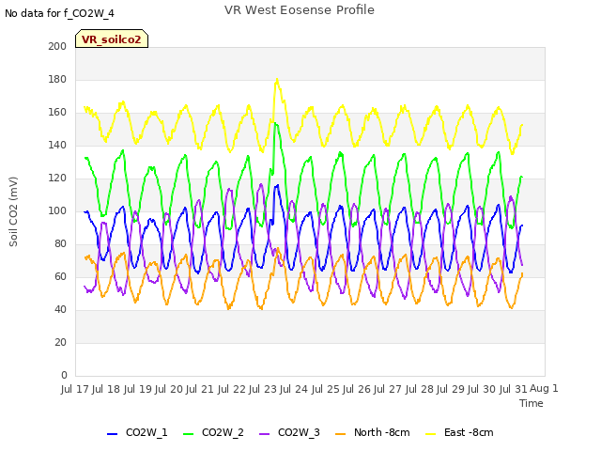The width and height of the screenshot is (601, 451).
Task: Click the 'No data for f_CO2W_4' message
Action: point(59,13)
